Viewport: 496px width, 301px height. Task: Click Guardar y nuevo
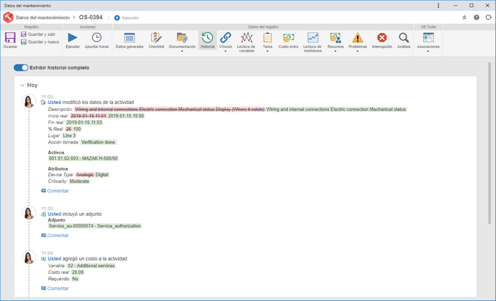40,42
